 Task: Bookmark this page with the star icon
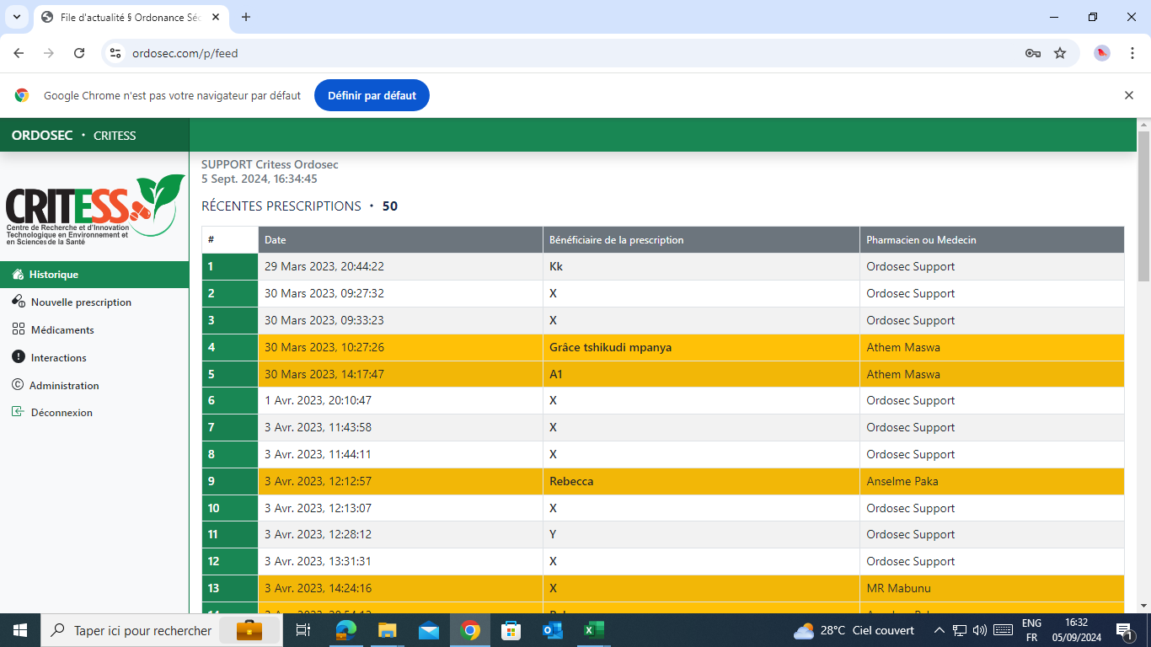(x=1060, y=53)
